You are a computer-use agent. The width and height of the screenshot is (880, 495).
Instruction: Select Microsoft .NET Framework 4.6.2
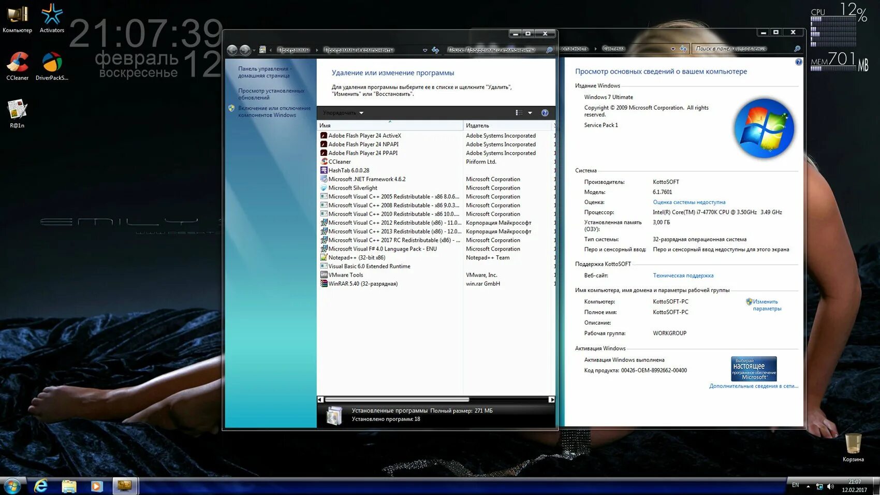(435, 179)
